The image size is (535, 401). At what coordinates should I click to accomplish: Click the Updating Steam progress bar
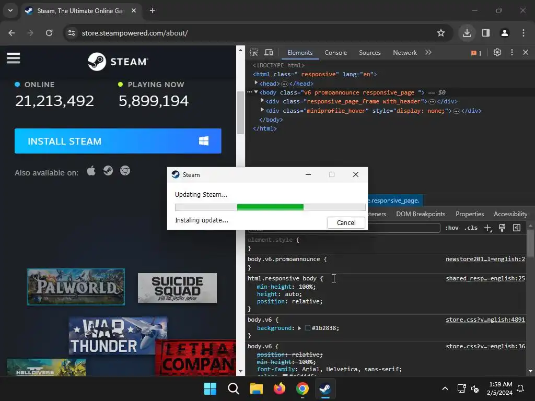[x=270, y=207]
